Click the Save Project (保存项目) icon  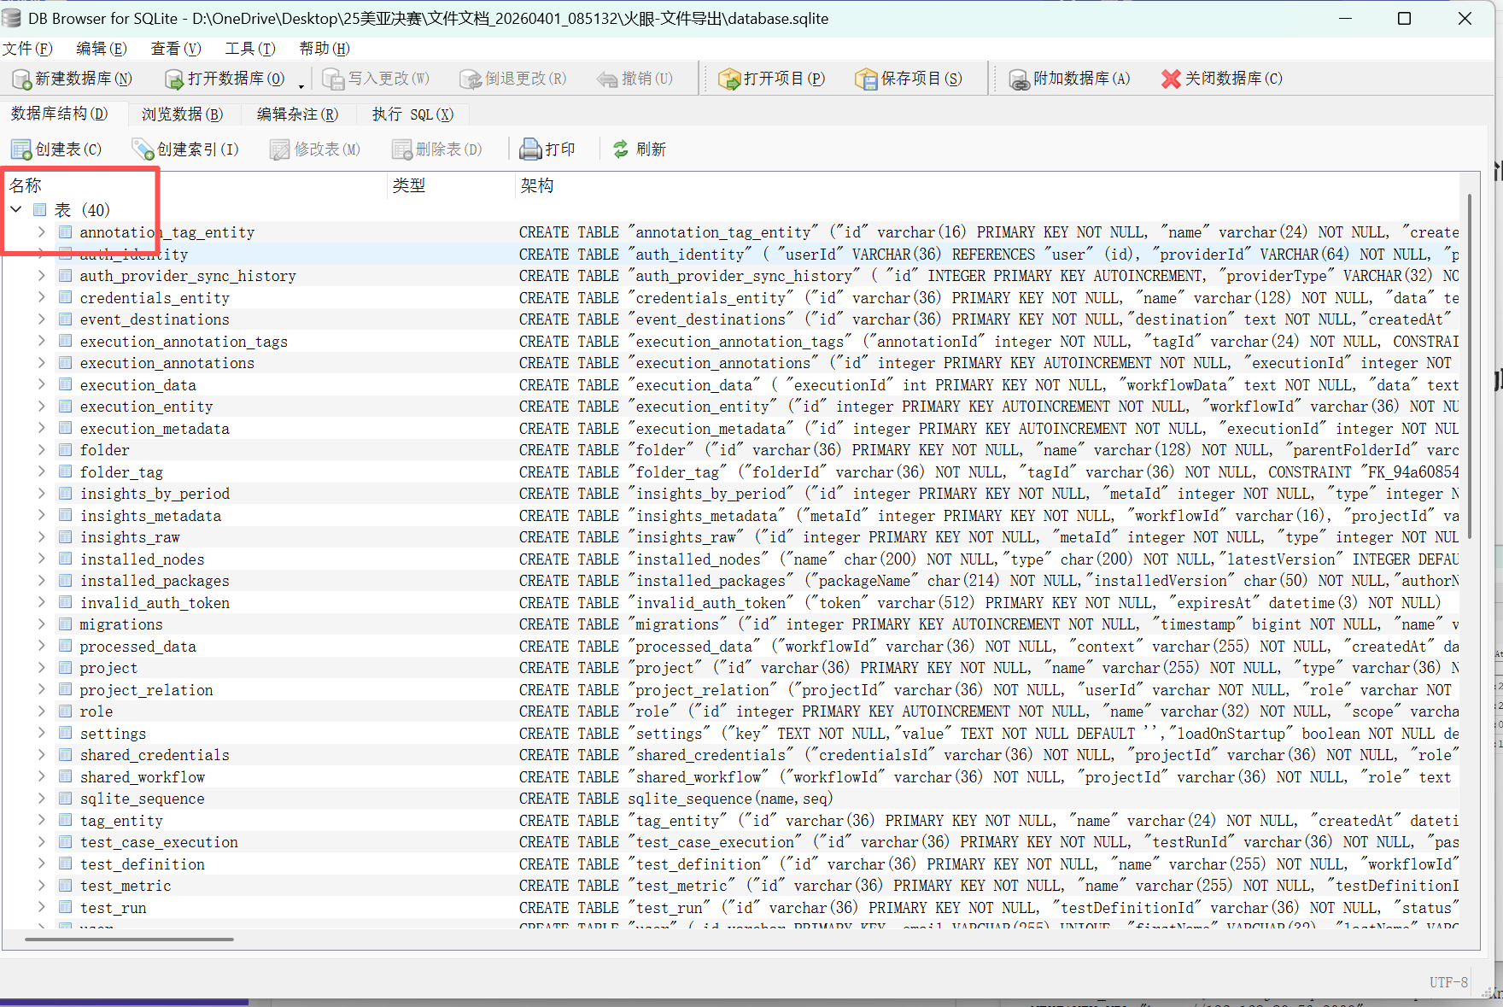(x=866, y=79)
